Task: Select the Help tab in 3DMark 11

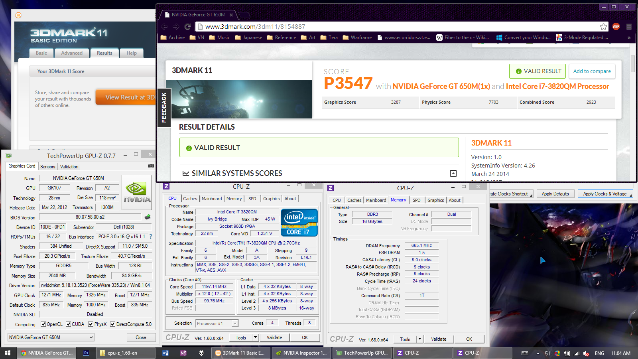Action: 132,53
